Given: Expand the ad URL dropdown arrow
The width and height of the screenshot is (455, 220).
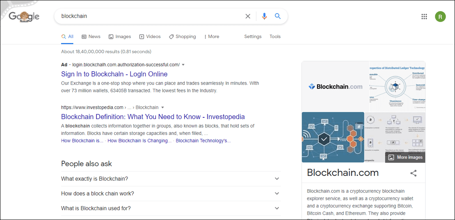Looking at the screenshot, I should click(183, 65).
